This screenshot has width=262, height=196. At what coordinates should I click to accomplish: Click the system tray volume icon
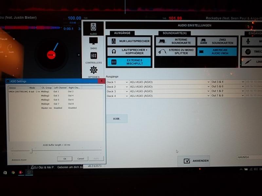tap(256, 169)
